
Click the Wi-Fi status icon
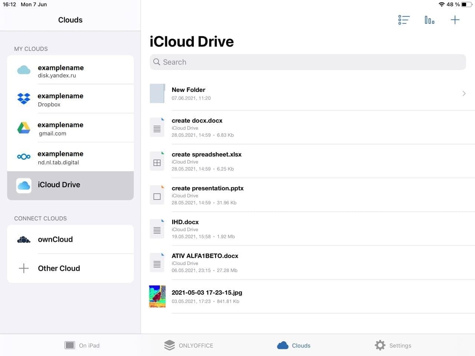[441, 4]
